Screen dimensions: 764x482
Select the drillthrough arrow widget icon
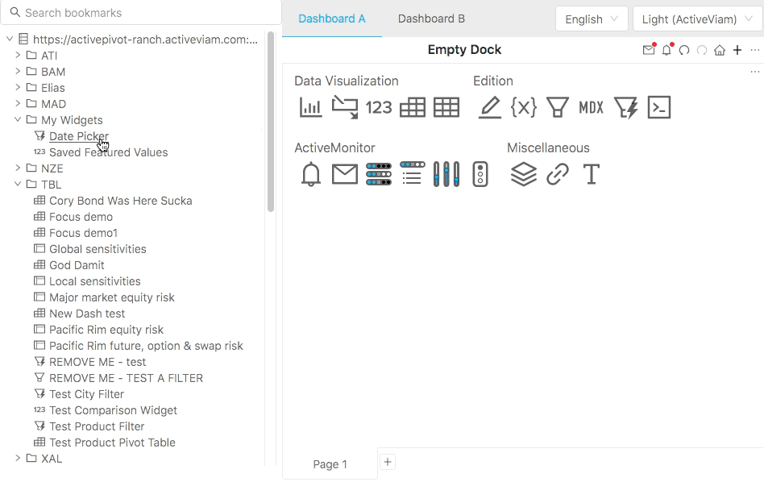coord(344,107)
